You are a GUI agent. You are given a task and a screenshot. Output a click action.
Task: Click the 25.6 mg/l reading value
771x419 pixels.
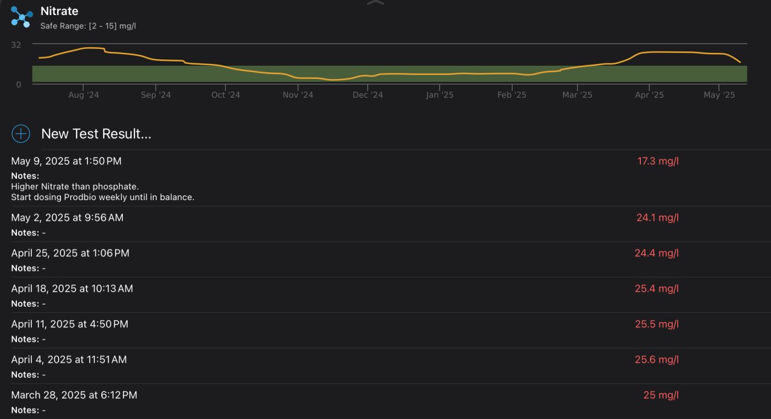pyautogui.click(x=657, y=360)
